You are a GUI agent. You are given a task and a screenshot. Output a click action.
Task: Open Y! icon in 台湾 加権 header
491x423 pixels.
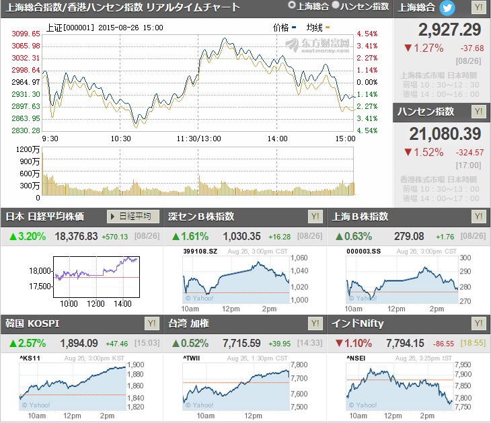tap(315, 323)
